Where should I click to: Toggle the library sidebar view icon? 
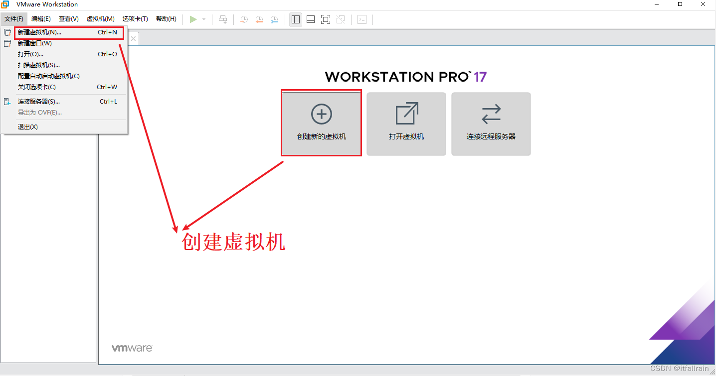[296, 19]
